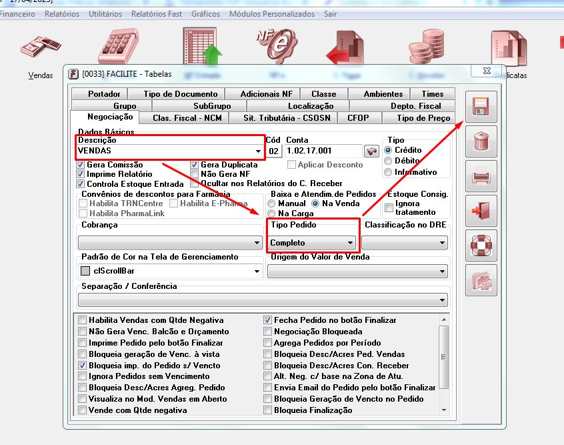Select the Informativo radio option

pos(388,172)
